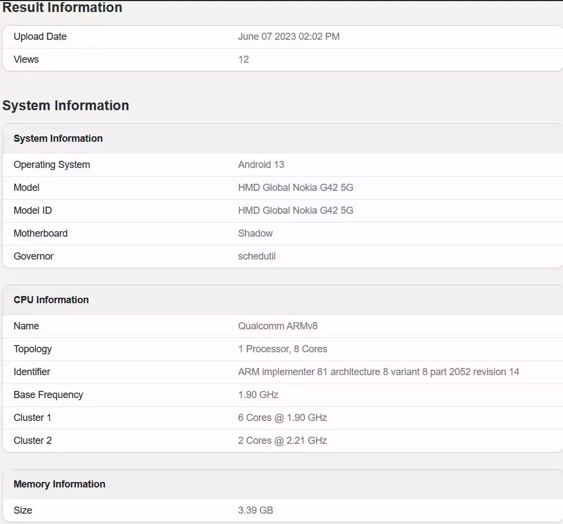563x524 pixels.
Task: Select the Cluster 1 label
Action: pos(32,418)
